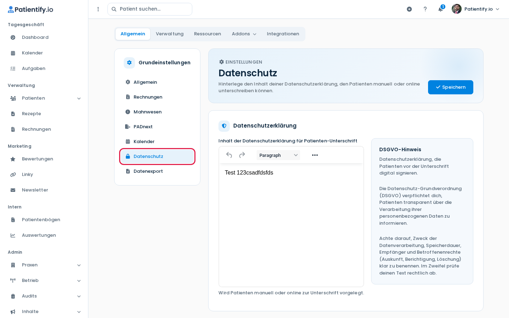Click the Auswertungen chart icon

(13, 235)
